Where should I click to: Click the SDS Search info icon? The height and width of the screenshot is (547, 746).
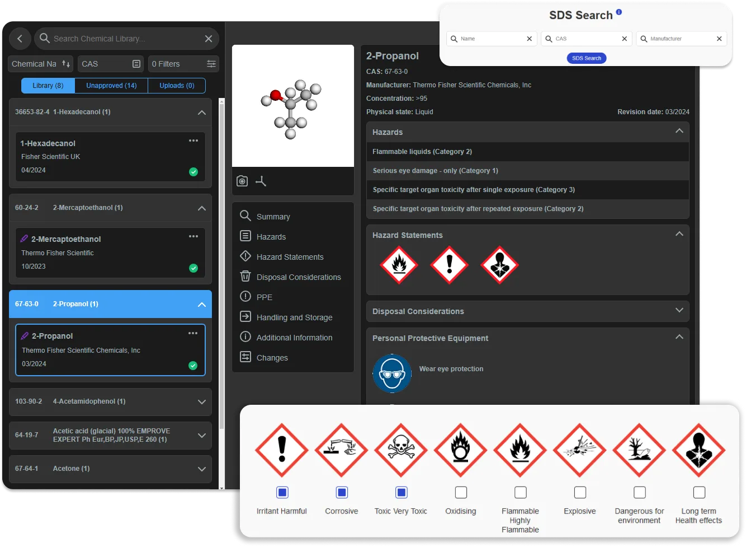click(x=618, y=12)
